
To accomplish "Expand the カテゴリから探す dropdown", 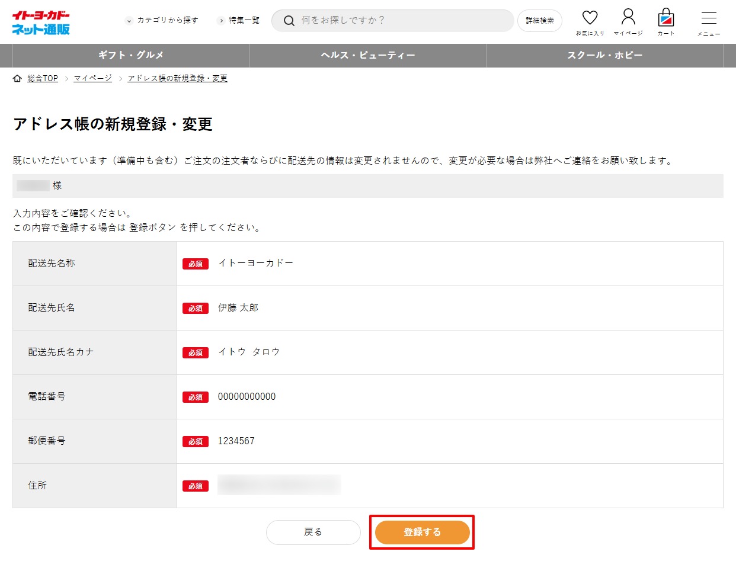I will [162, 20].
